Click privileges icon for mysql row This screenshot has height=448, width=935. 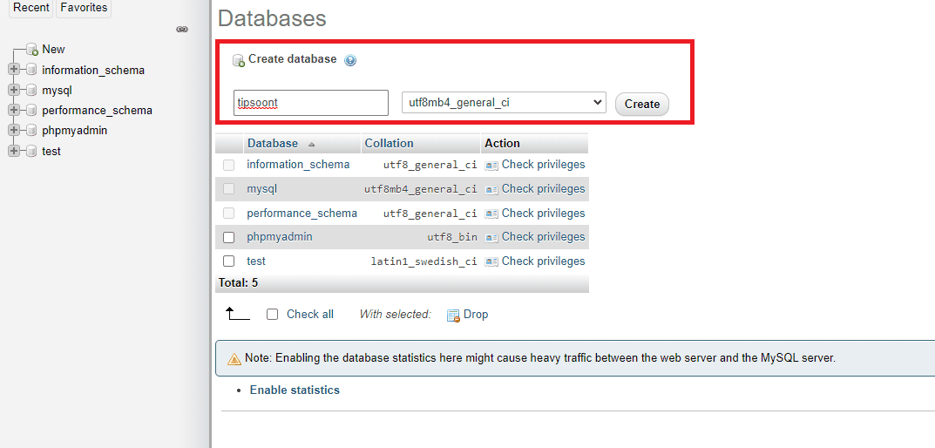491,190
